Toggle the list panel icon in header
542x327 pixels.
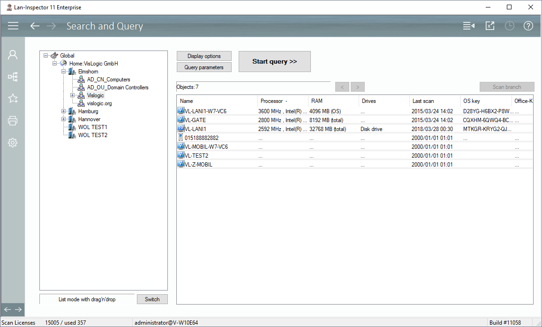coord(468,26)
